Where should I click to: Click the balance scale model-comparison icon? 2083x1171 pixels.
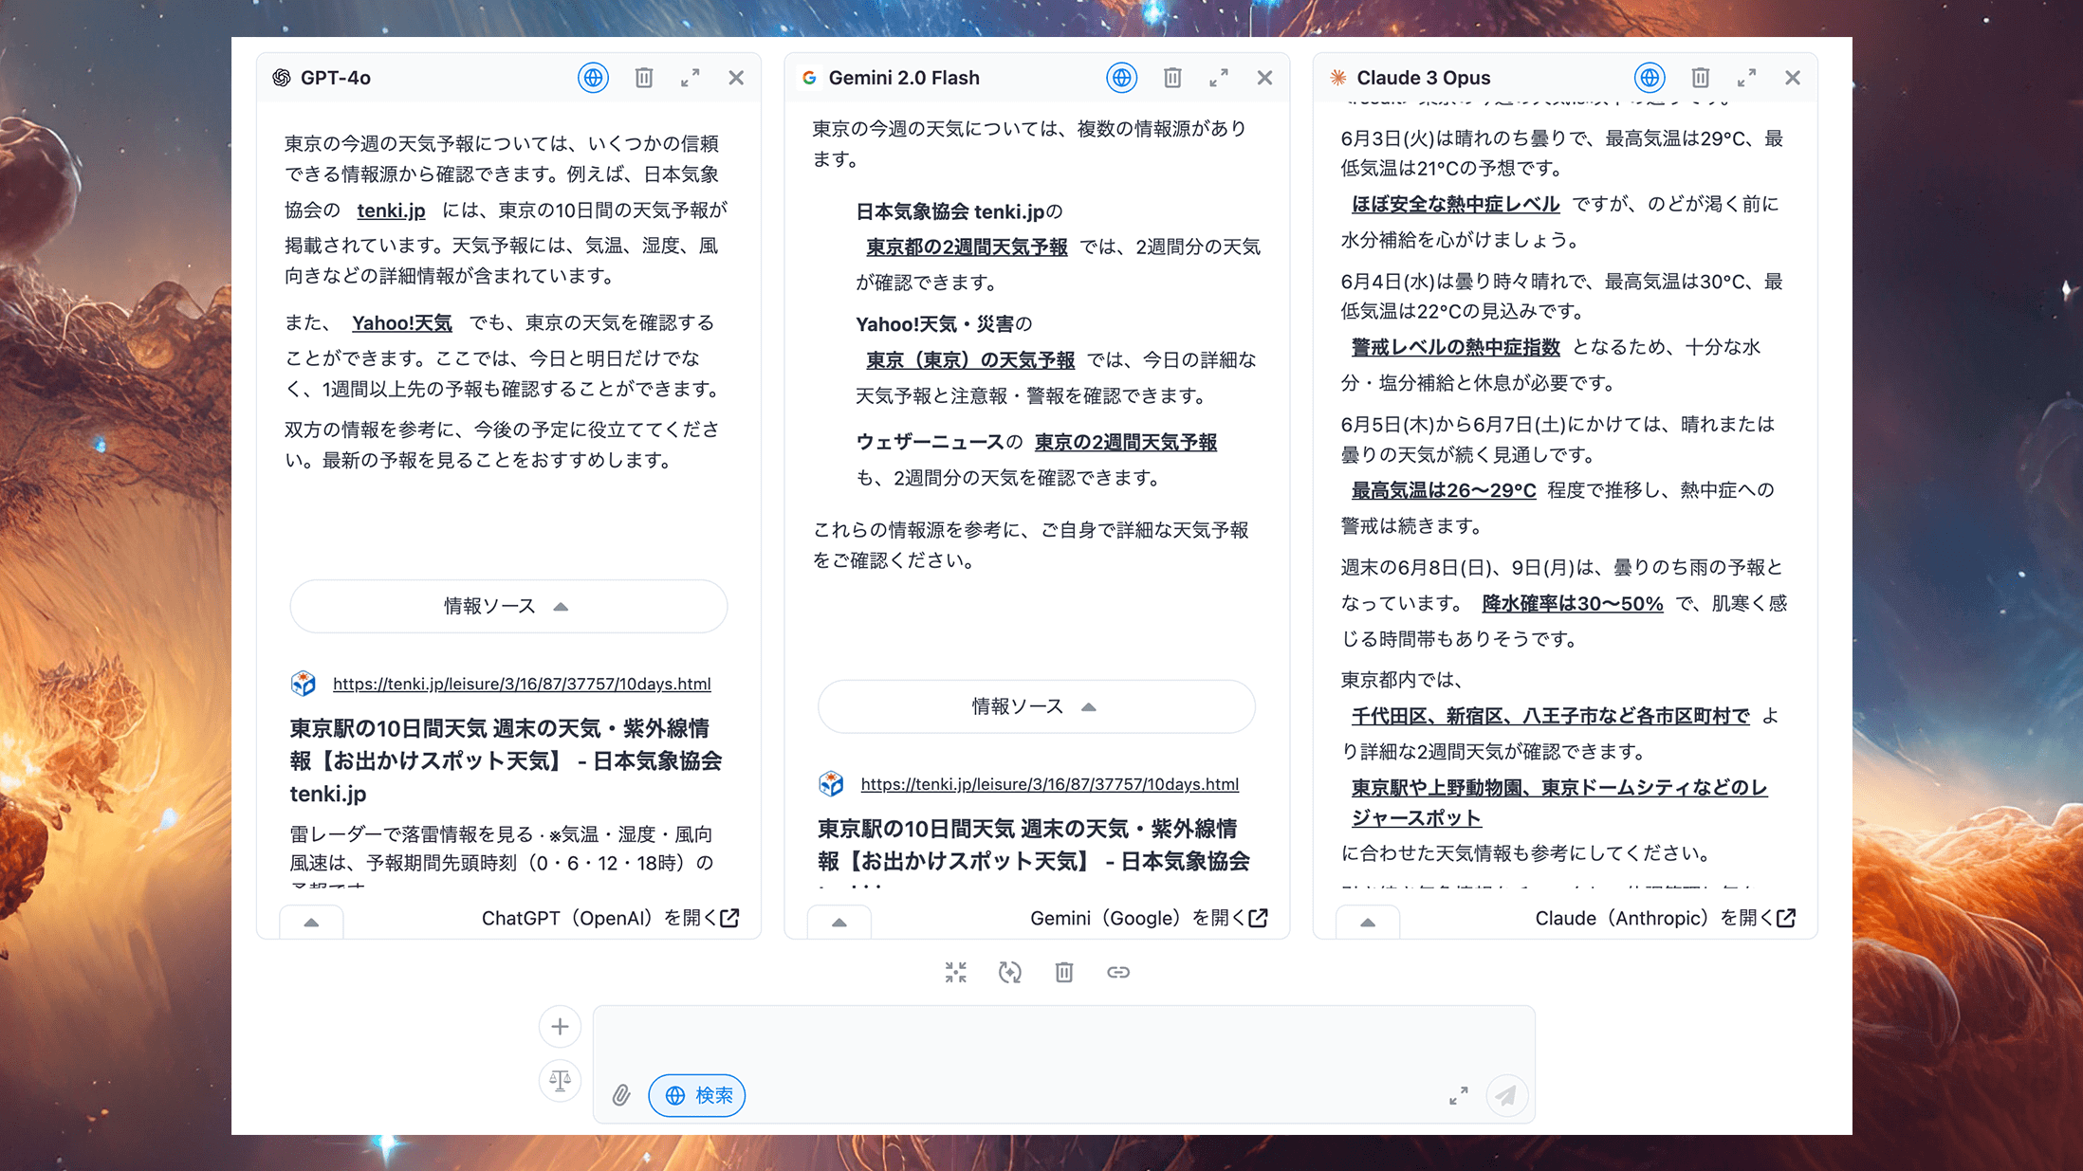(x=560, y=1081)
